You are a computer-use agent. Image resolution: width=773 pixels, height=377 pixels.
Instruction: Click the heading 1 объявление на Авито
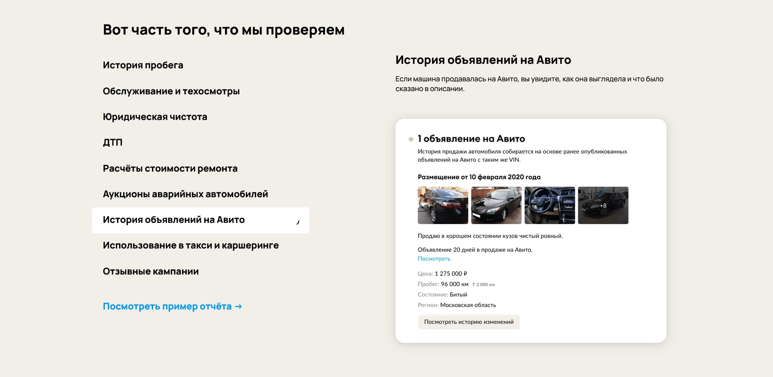471,139
